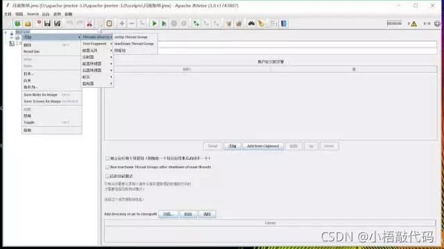Viewport: 444px width, 249px height.
Task: Select setUp Thread Group menu entry
Action: tap(135, 37)
